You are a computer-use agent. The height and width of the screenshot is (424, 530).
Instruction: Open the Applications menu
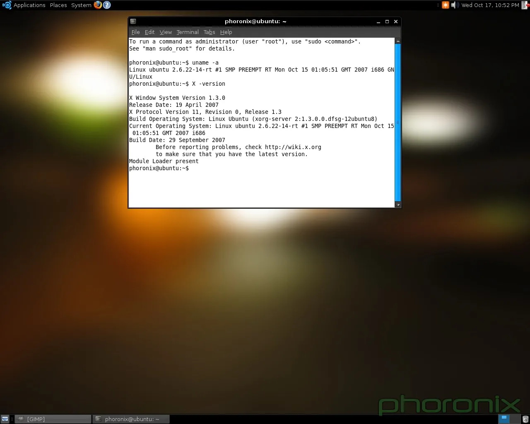point(29,5)
